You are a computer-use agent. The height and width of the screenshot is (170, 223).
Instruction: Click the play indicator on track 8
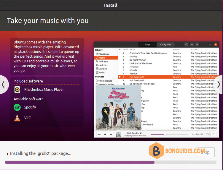120,77
